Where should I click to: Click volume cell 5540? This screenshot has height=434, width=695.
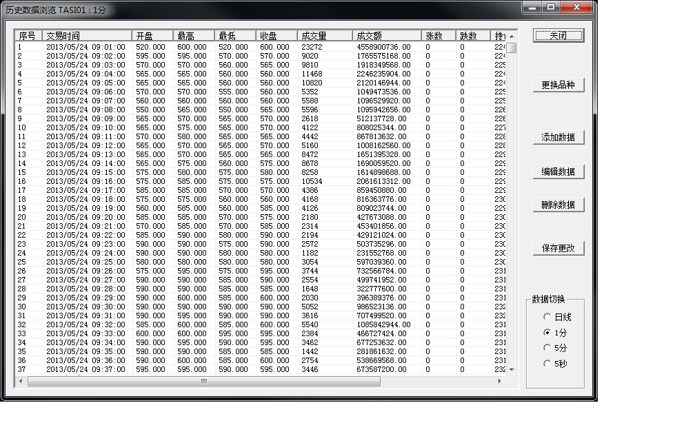[x=310, y=324]
